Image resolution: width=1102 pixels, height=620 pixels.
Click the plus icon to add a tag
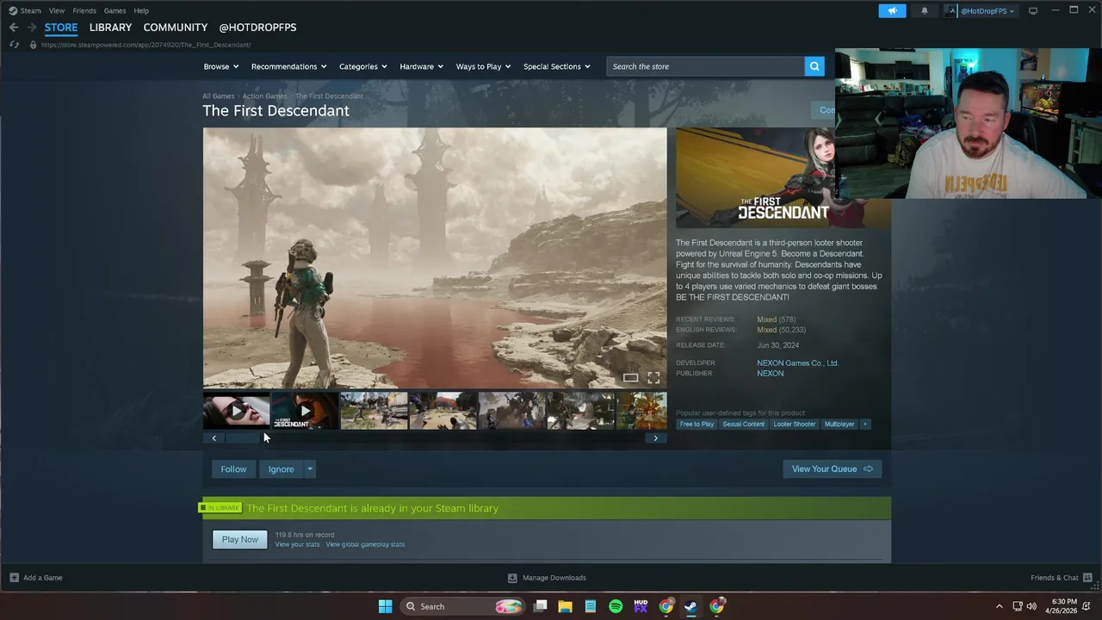(865, 424)
